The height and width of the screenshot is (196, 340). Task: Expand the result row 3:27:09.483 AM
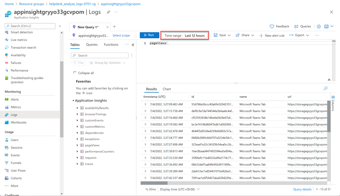(145, 105)
